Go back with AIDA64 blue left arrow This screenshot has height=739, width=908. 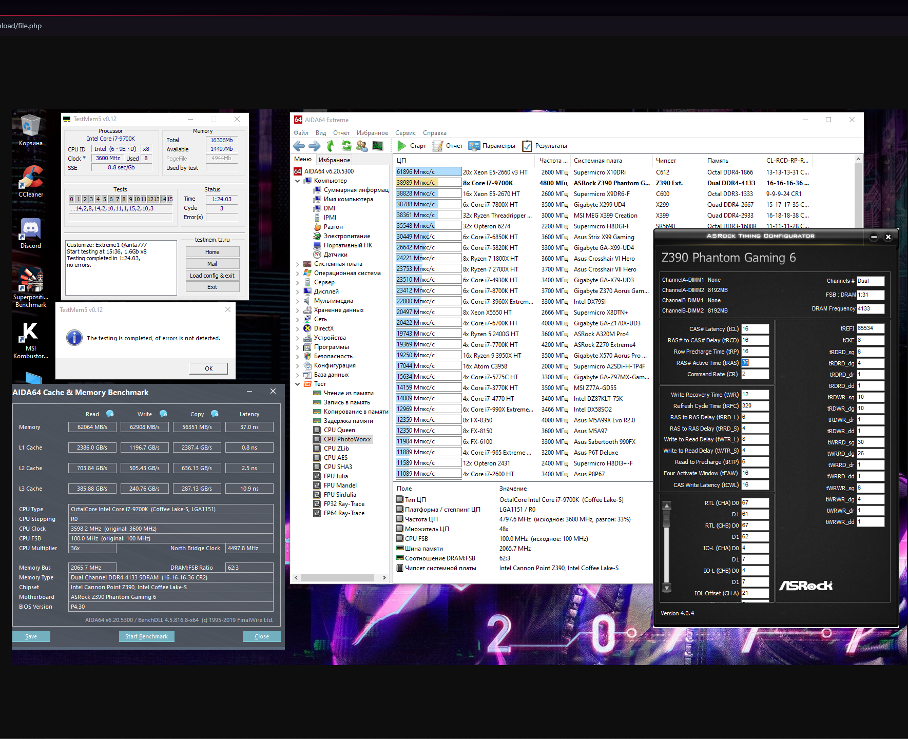pos(299,146)
